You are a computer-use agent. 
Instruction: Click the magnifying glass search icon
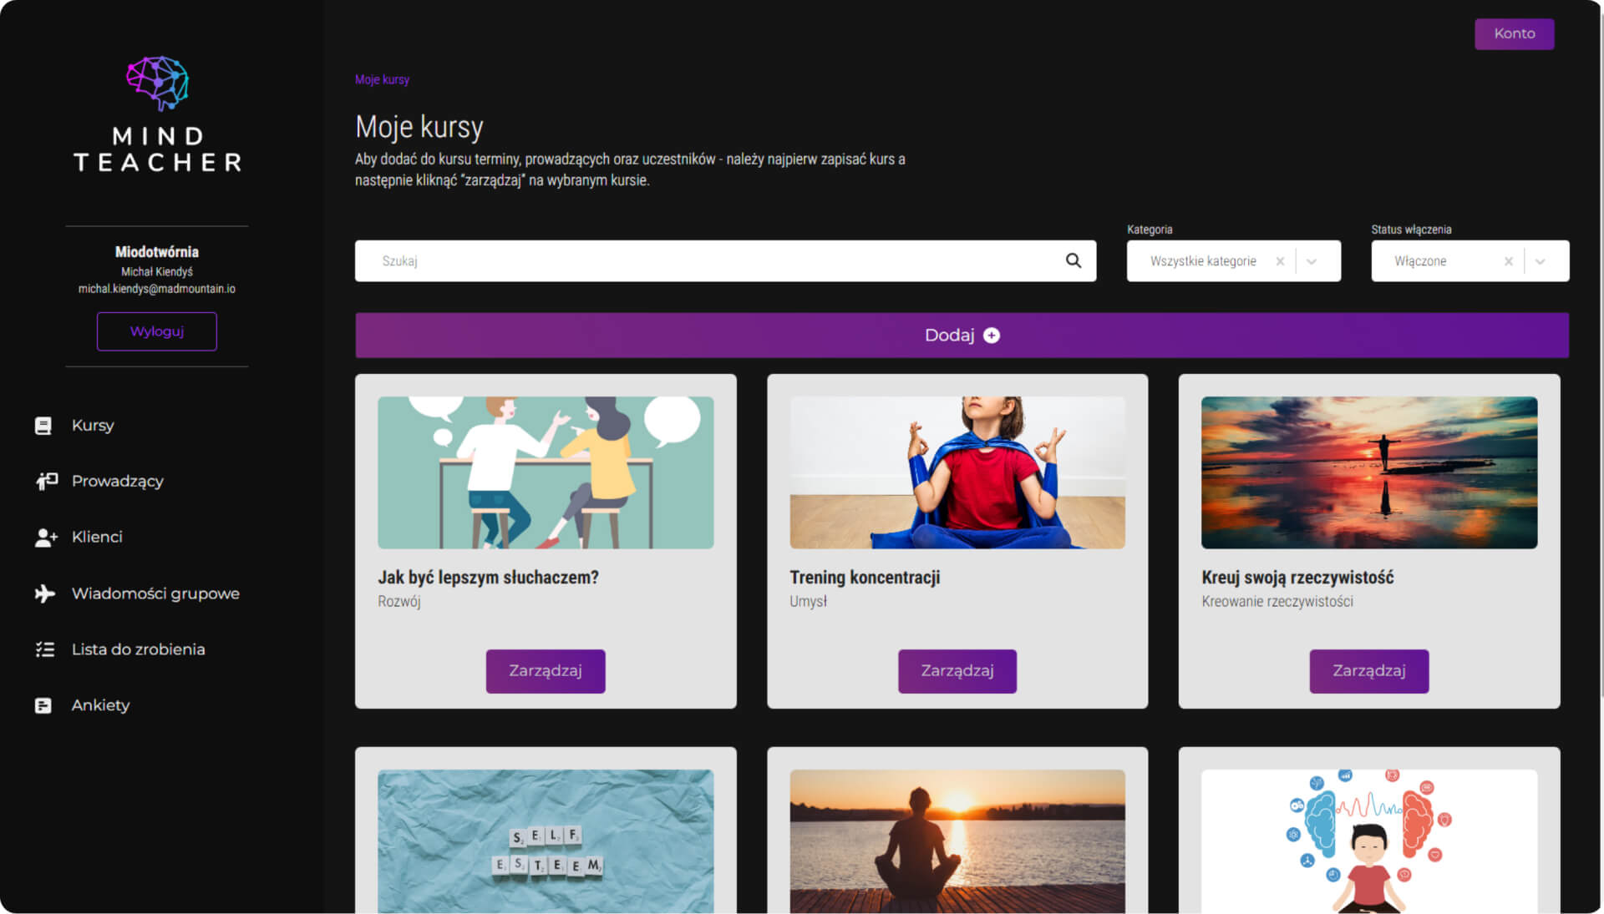[1074, 261]
